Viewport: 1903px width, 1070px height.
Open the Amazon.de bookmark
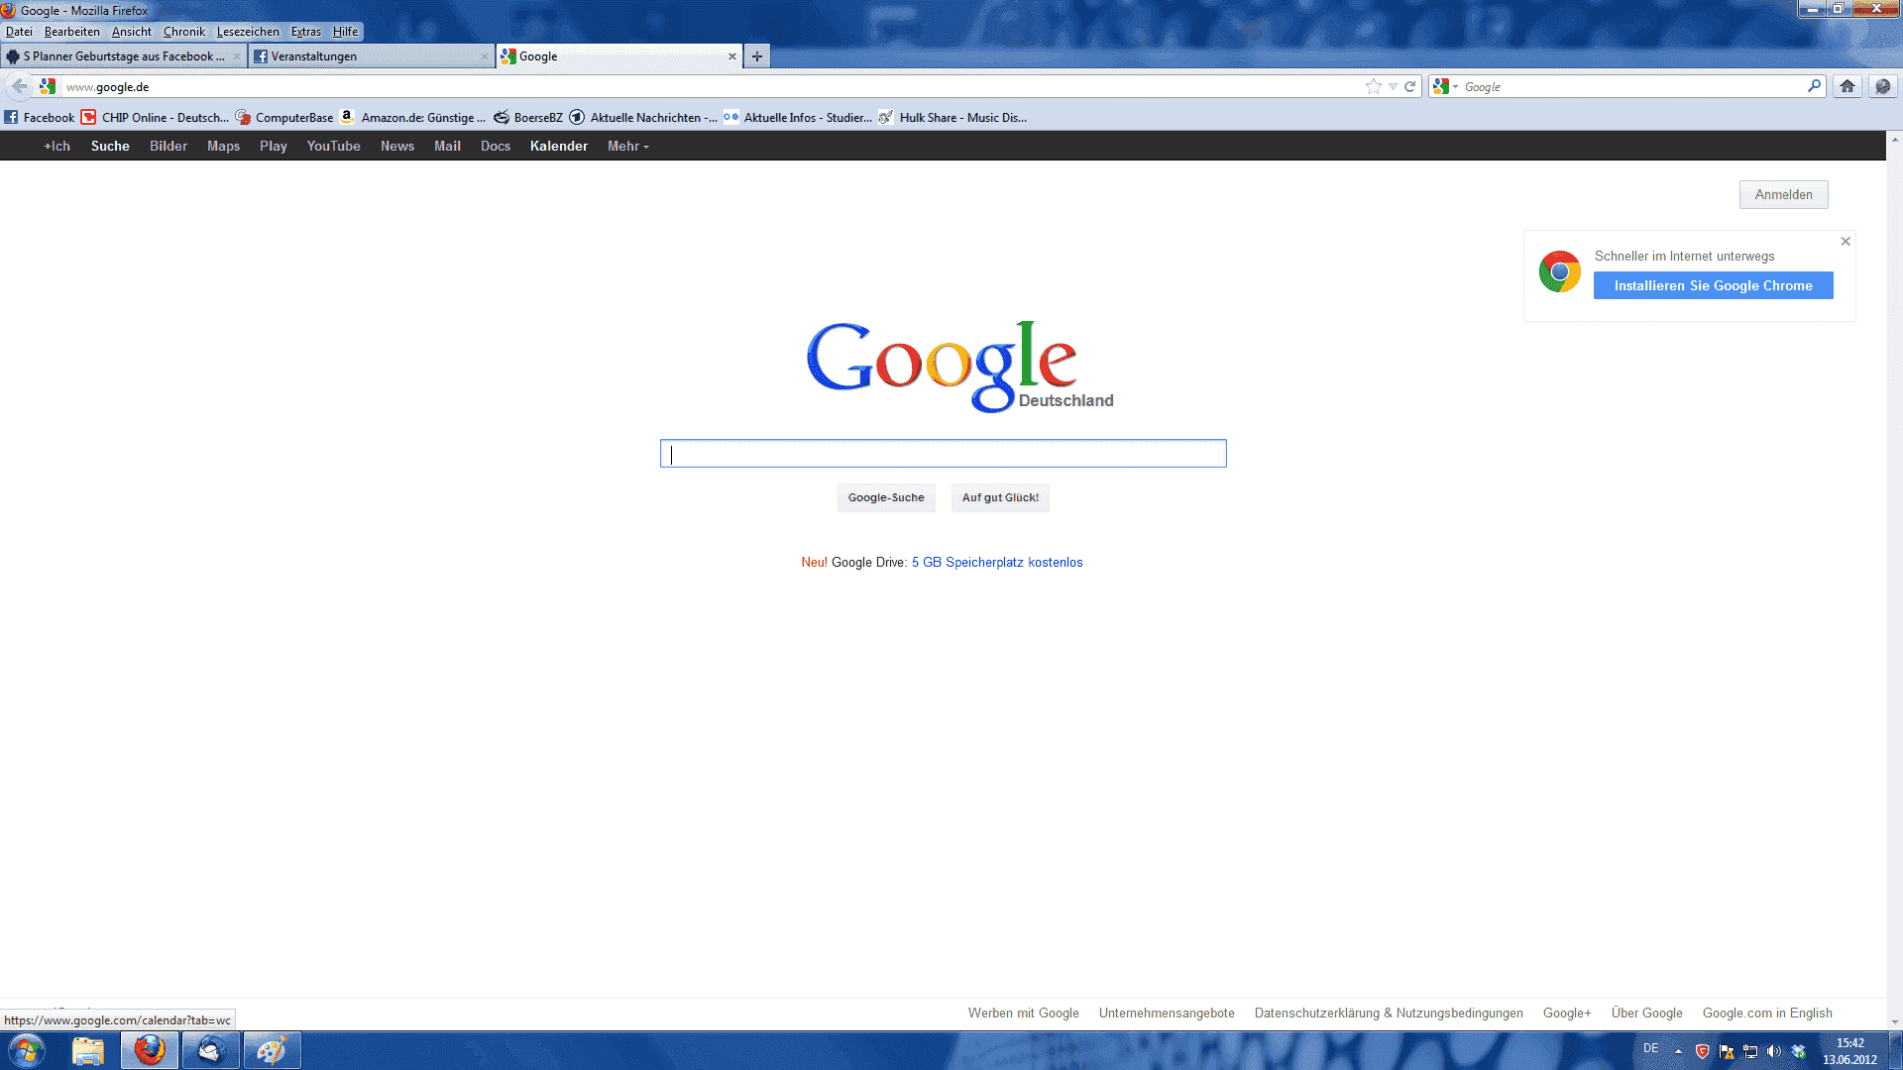click(x=413, y=117)
